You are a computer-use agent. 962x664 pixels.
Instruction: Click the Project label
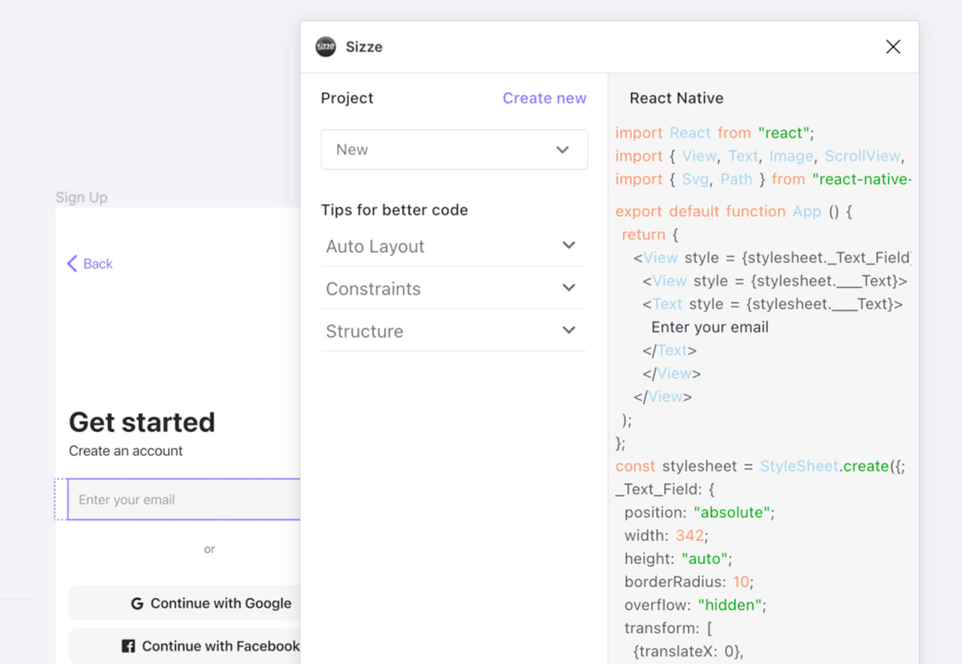347,98
